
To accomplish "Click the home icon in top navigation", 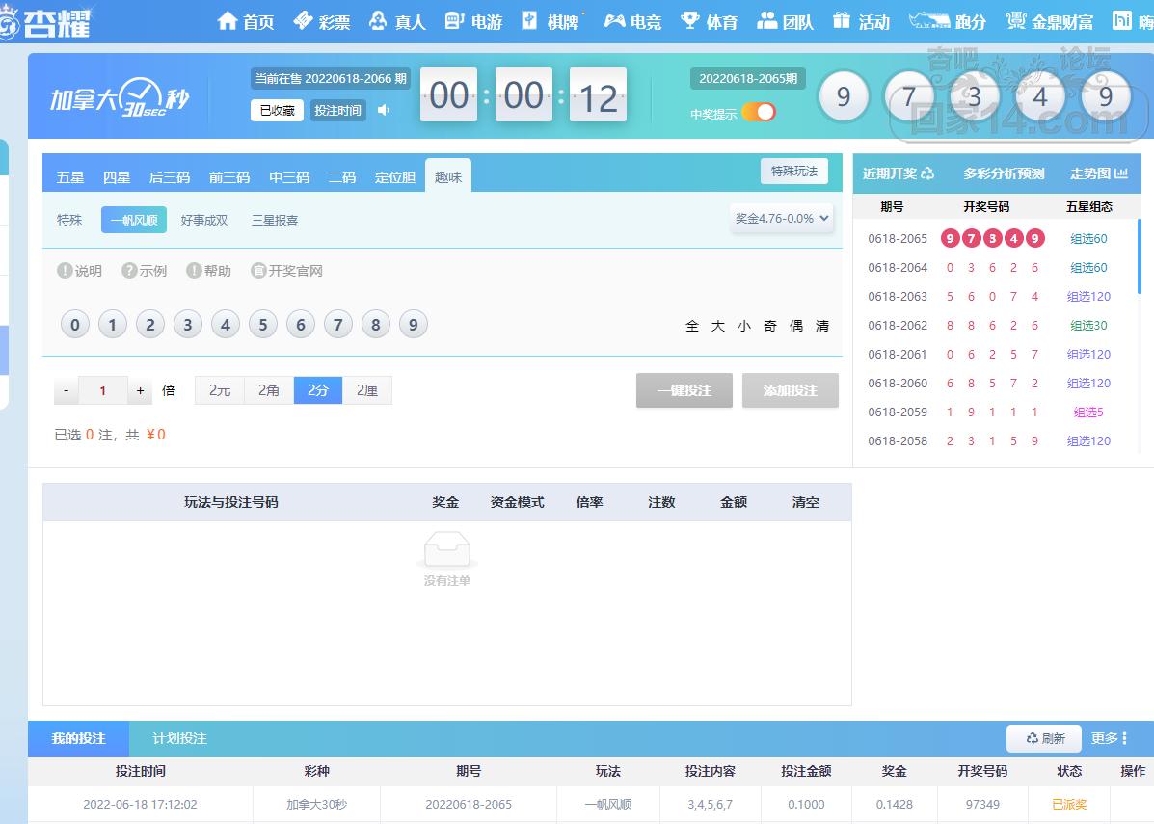I will 228,21.
